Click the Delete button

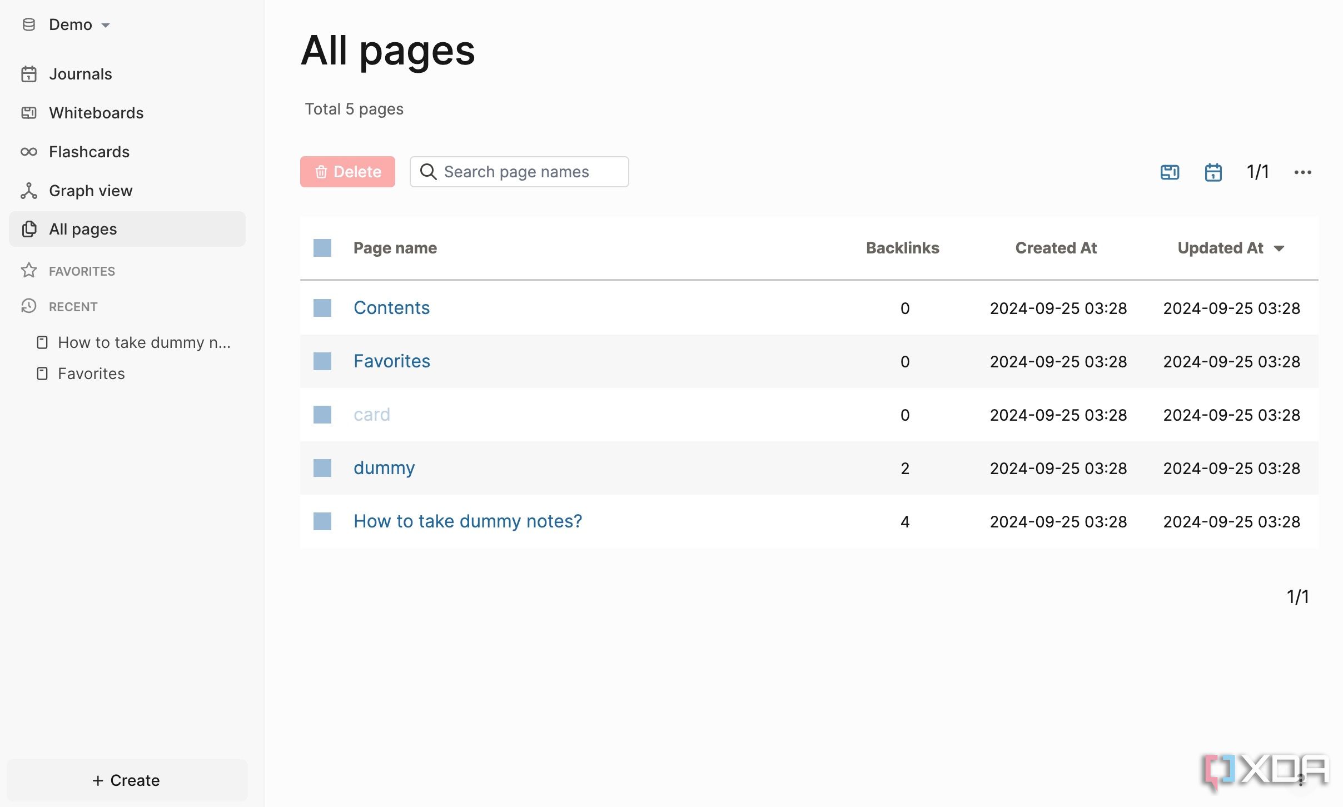[x=347, y=172]
